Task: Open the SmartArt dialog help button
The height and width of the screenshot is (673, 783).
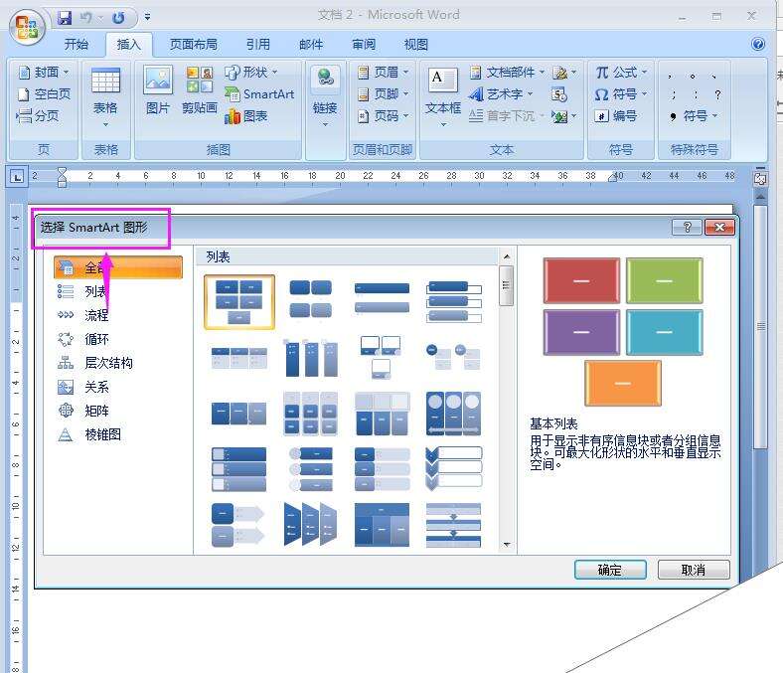Action: click(x=688, y=228)
